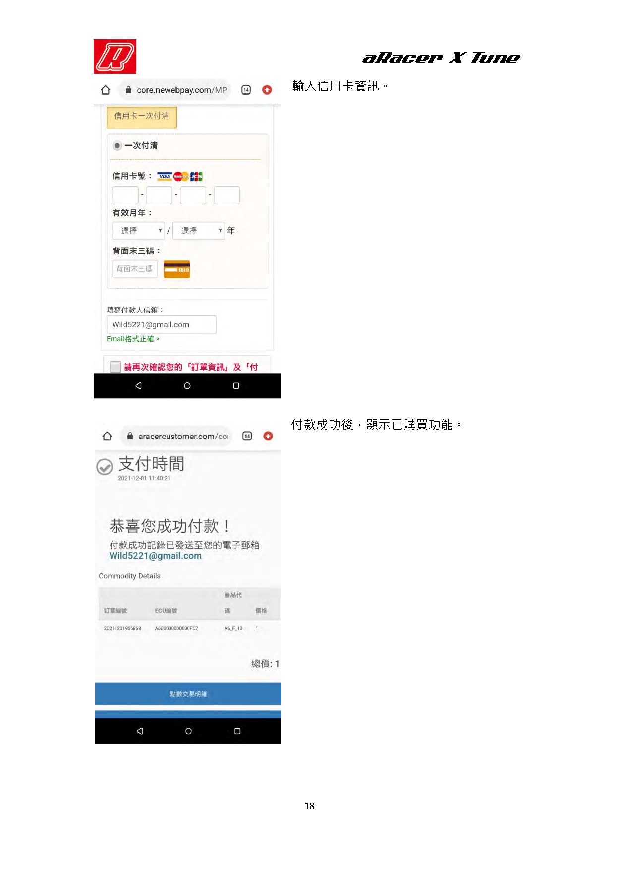Image resolution: width=619 pixels, height=876 pixels.
Task: Select the 一次付清 radio button
Action: 117,145
